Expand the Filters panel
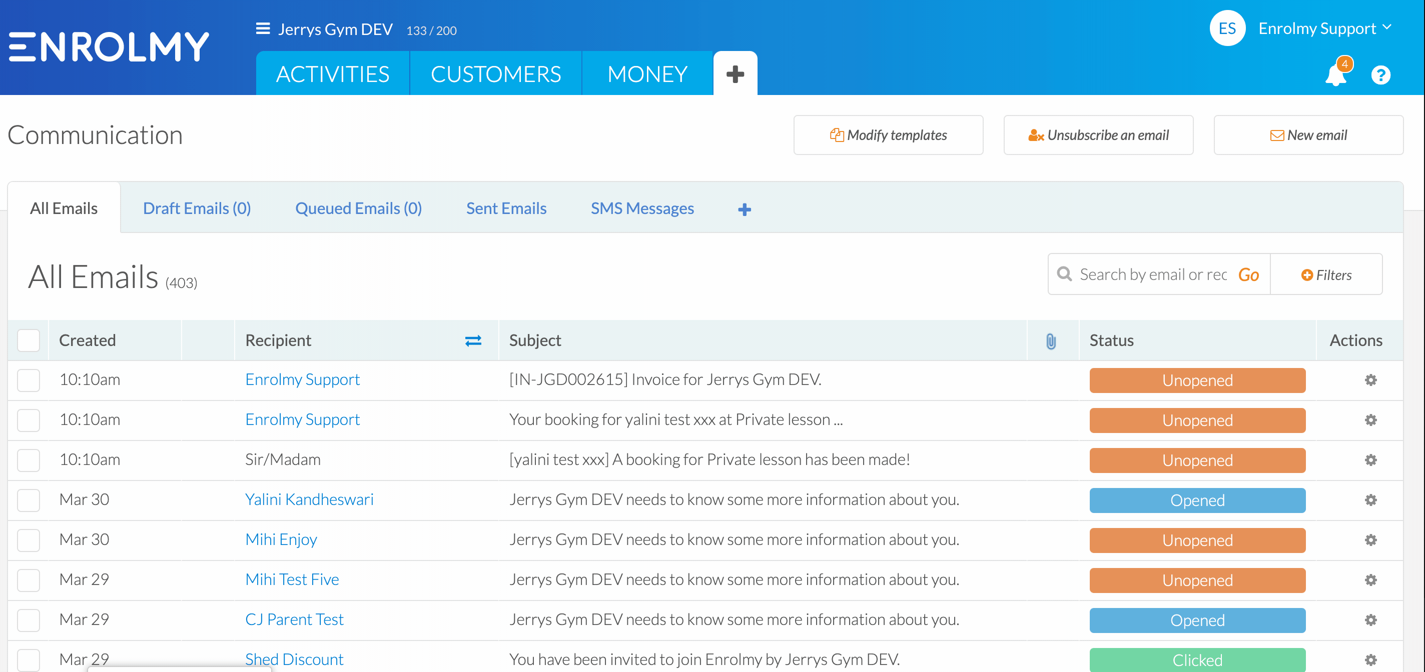Viewport: 1425px width, 672px height. pos(1326,274)
